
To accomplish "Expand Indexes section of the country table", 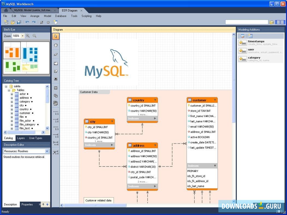I will click(155, 118).
